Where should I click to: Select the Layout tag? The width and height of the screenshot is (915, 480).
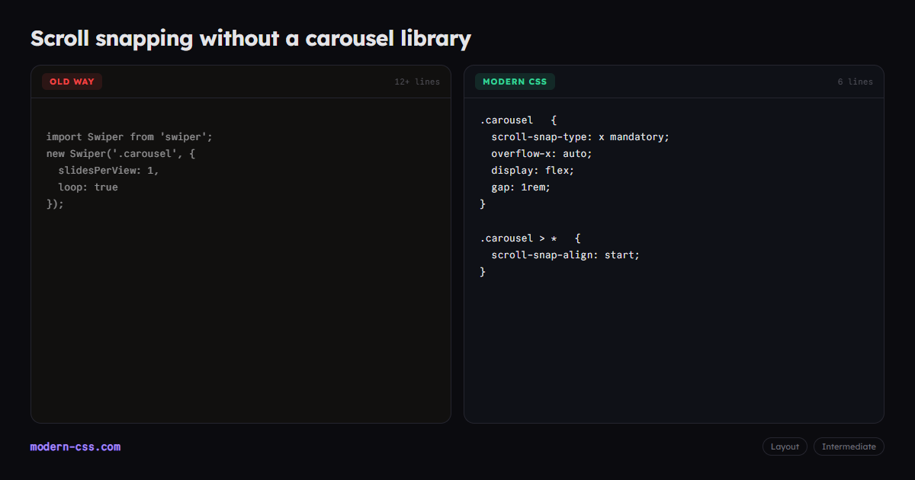[785, 446]
